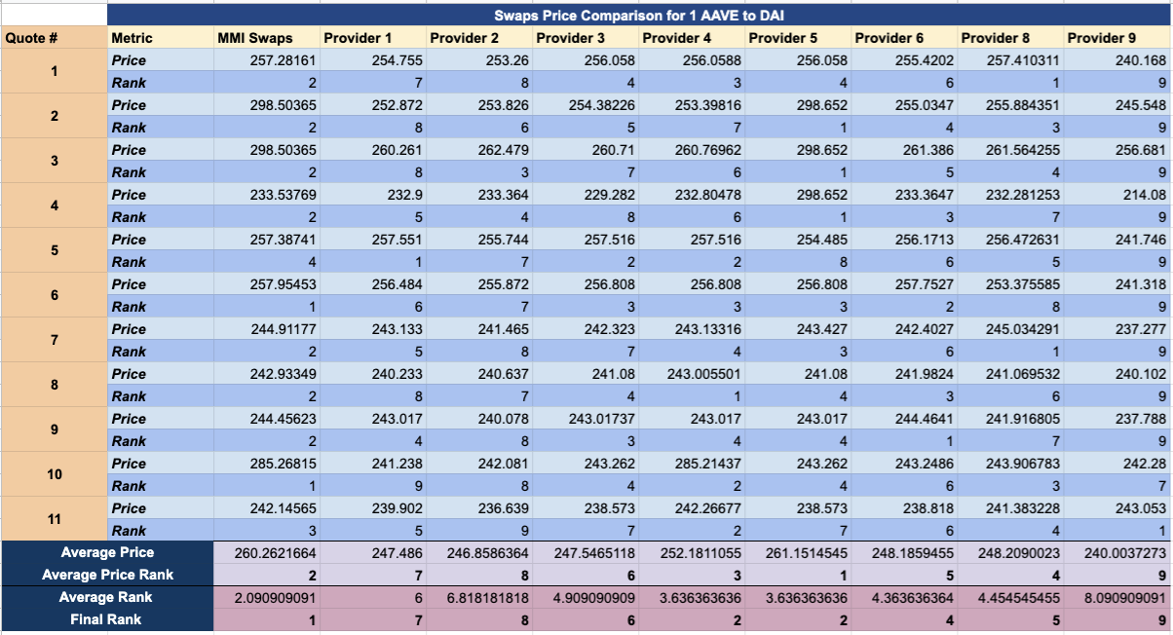Select the Provider 9 column header
This screenshot has width=1173, height=635.
[x=1117, y=38]
